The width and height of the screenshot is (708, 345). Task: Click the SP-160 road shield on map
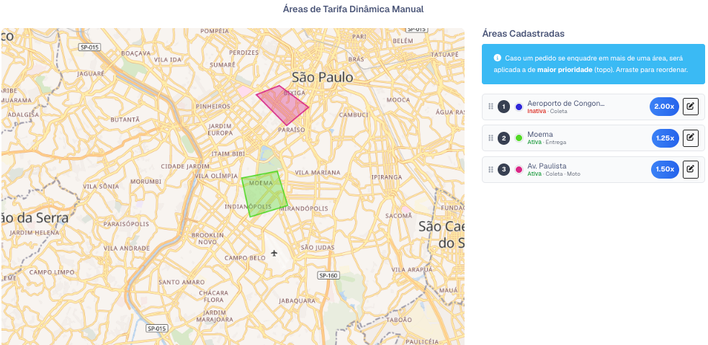coord(328,275)
